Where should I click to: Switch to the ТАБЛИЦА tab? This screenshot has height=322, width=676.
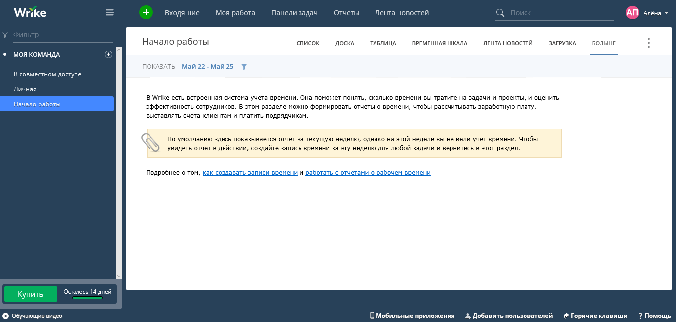click(383, 43)
